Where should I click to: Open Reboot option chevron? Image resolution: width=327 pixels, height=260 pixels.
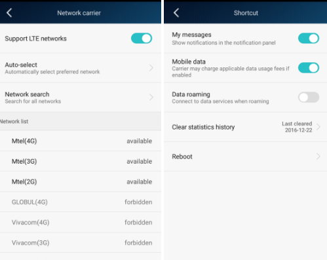point(318,157)
